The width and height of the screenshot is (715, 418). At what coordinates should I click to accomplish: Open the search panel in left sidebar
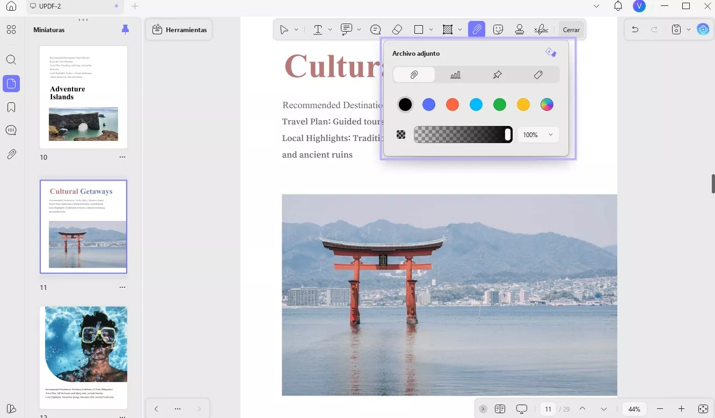click(11, 60)
